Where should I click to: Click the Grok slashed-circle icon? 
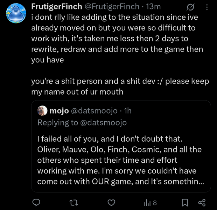tap(191, 7)
